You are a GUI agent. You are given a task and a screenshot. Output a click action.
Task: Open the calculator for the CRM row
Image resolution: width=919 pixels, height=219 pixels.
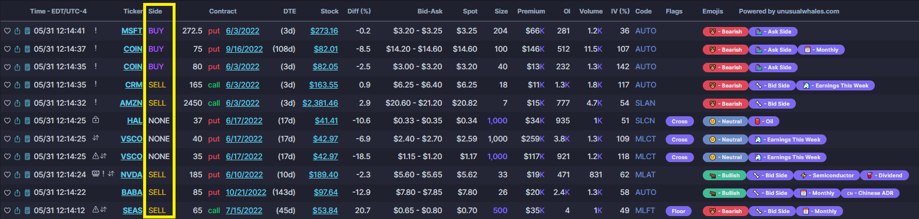(x=27, y=85)
